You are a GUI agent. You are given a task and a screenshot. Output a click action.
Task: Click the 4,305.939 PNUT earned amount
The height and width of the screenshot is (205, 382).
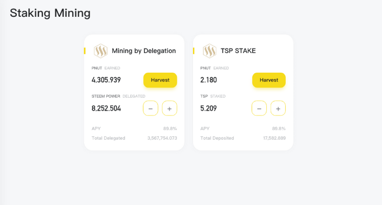(x=106, y=80)
